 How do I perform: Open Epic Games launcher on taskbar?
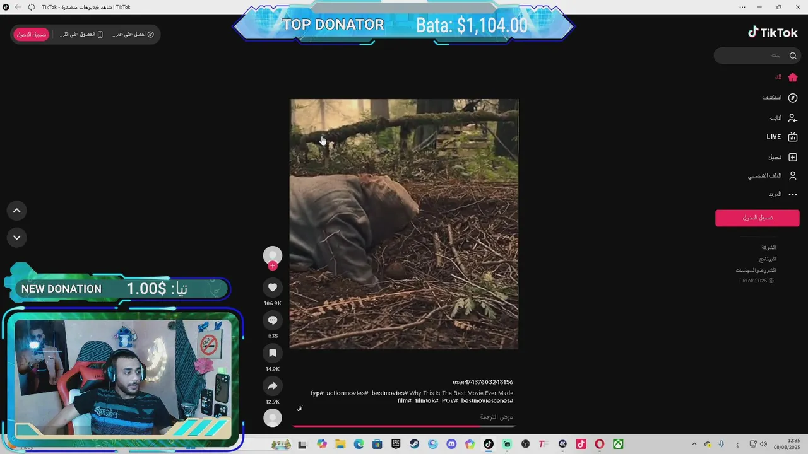click(x=396, y=445)
